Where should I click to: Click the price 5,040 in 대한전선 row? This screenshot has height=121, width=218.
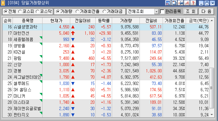64,33
